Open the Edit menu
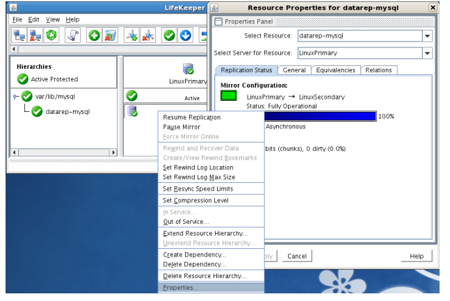This screenshot has width=450, height=301. [x=33, y=19]
